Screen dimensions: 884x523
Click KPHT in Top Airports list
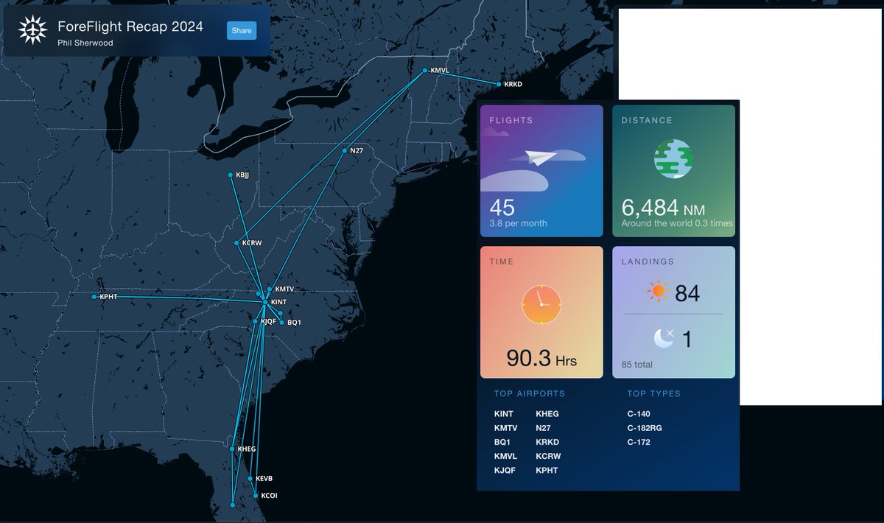(547, 470)
